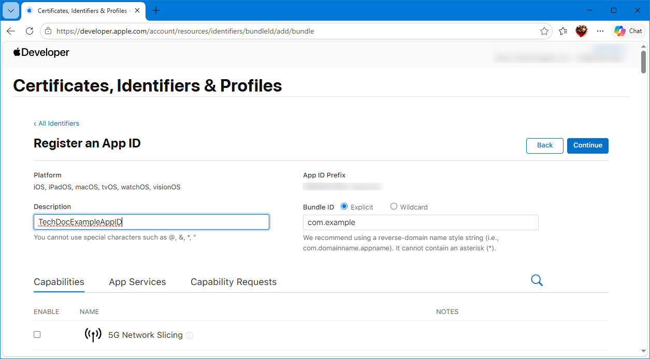Open Copilot Chat in the toolbar
Viewport: 650px width, 359px height.
tap(629, 31)
